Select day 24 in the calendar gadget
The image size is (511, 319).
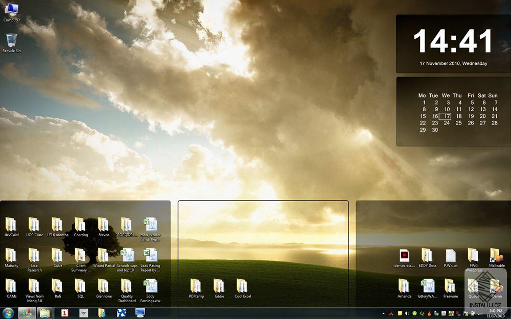pyautogui.click(x=447, y=123)
